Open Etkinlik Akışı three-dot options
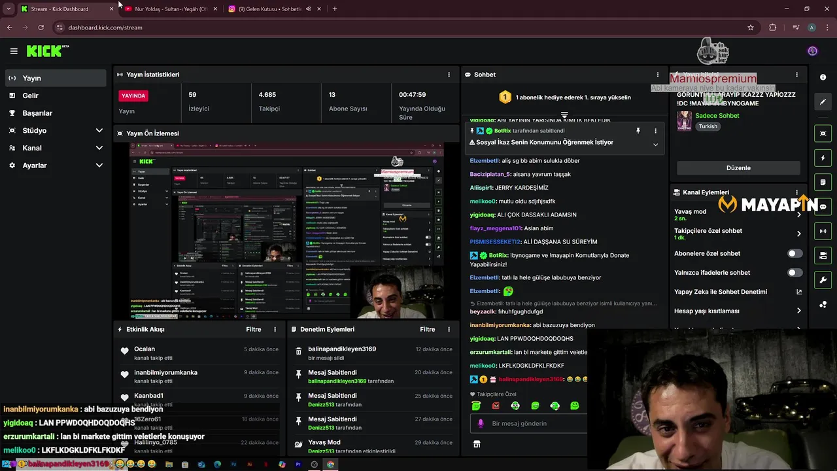This screenshot has width=837, height=471. [x=275, y=330]
